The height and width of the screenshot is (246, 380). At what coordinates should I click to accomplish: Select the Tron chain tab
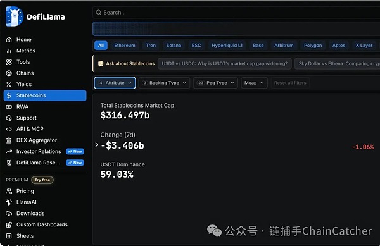point(151,46)
